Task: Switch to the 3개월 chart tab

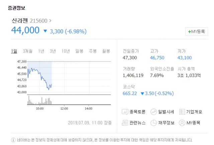Action: pyautogui.click(x=28, y=51)
